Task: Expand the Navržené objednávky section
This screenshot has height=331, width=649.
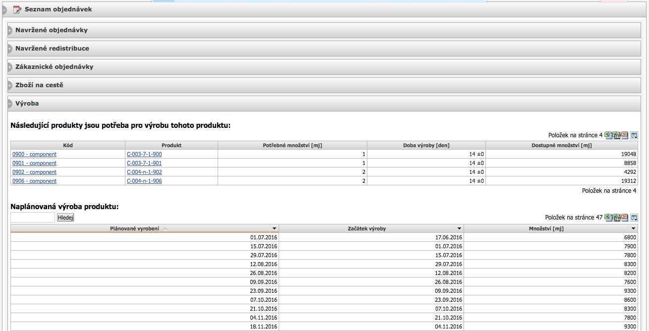Action: pos(10,30)
